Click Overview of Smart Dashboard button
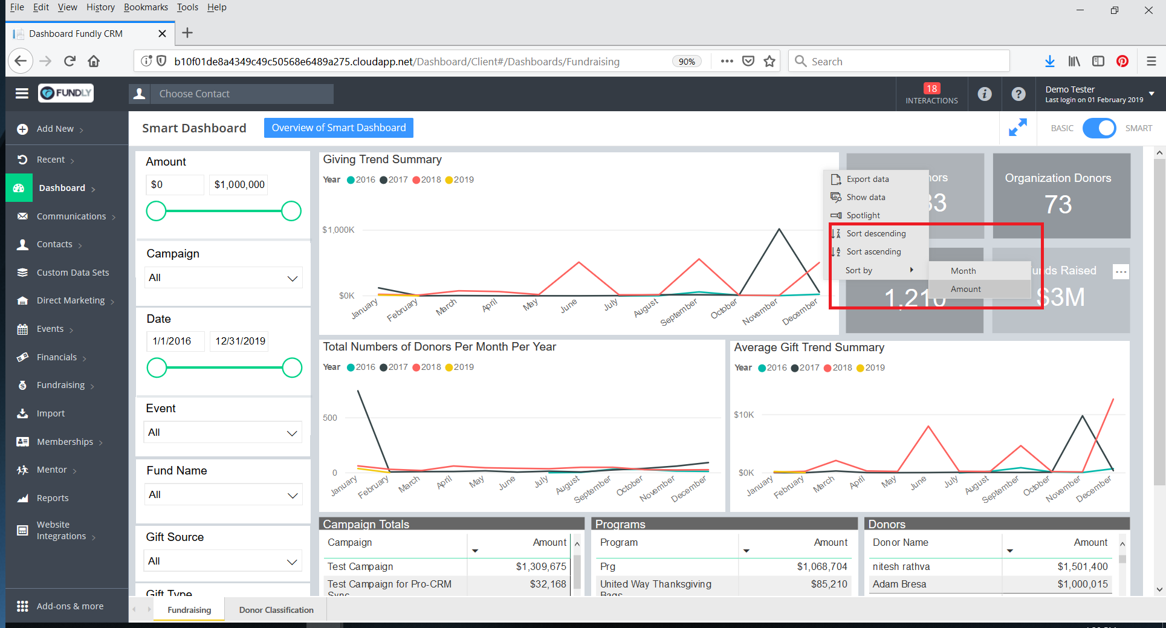1166x628 pixels. point(338,128)
